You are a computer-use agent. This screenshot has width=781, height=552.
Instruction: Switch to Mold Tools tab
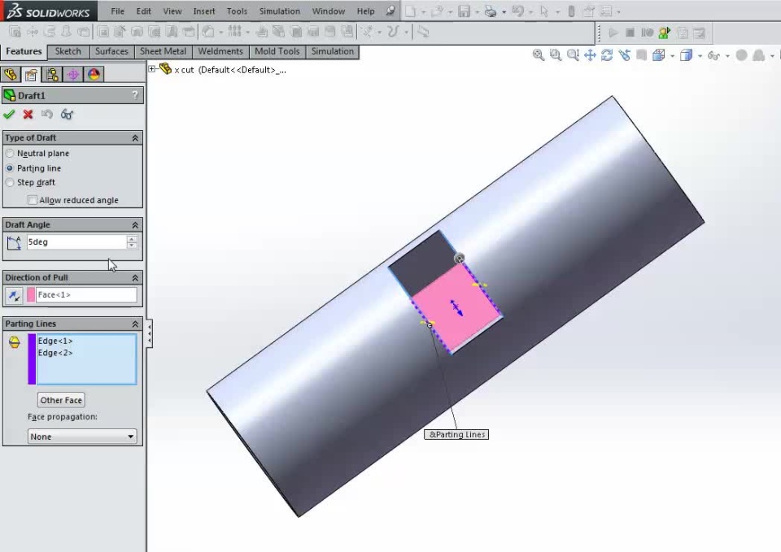[277, 51]
